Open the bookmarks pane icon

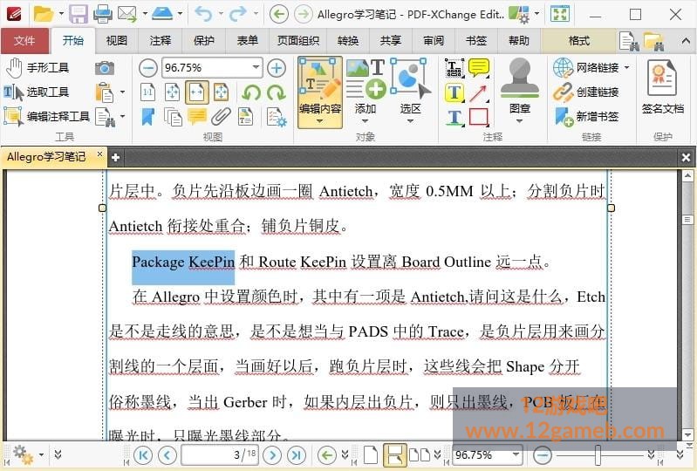(148, 117)
